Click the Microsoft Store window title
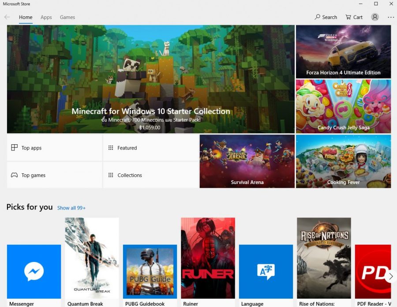 (x=16, y=4)
